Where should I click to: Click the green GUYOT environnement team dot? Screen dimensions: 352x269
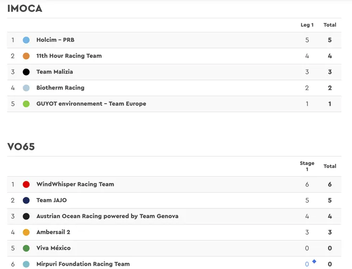click(26, 104)
